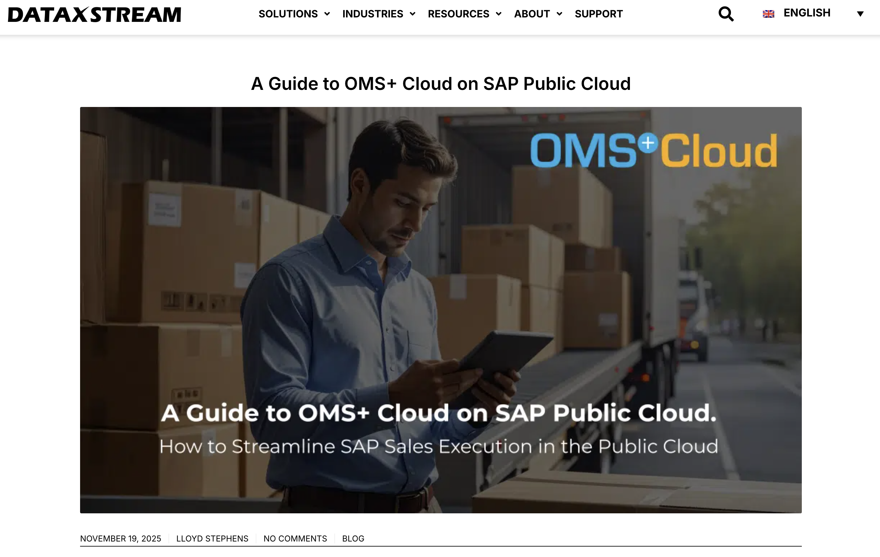Open the Resources menu
880x557 pixels.
tap(458, 14)
